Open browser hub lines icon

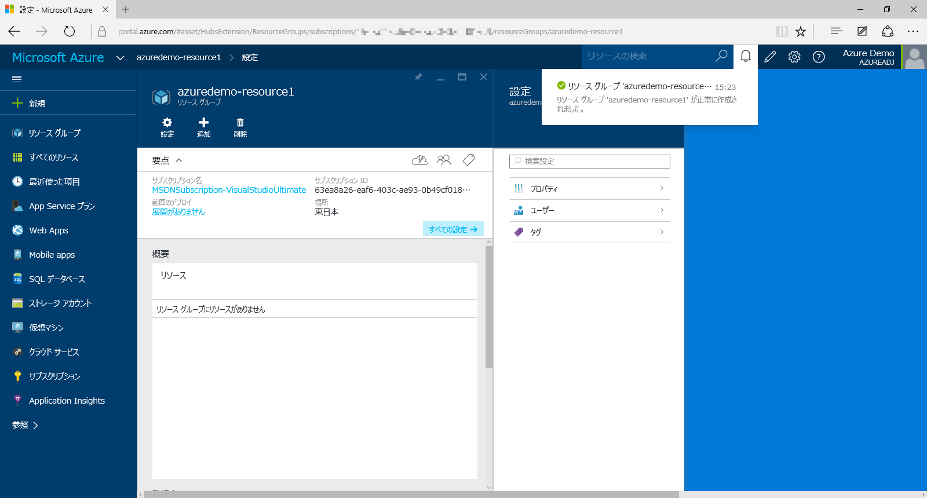click(x=836, y=31)
